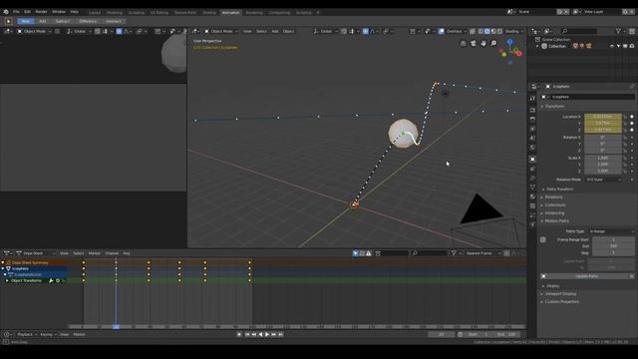Viewport: 638px width, 359px height.
Task: Jump to the end frame button
Action: tap(281, 335)
